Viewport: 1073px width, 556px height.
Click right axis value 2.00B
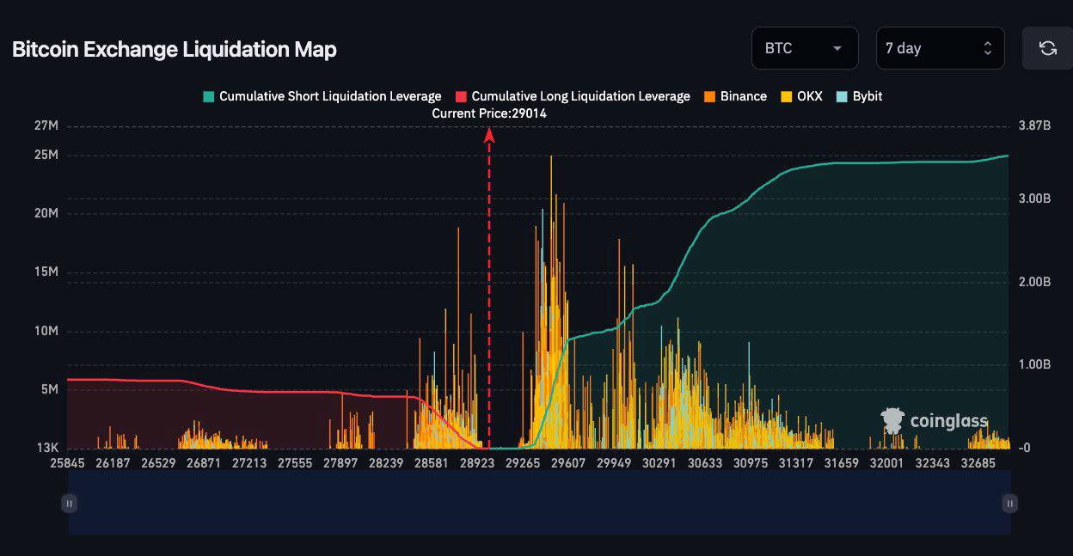click(1034, 282)
